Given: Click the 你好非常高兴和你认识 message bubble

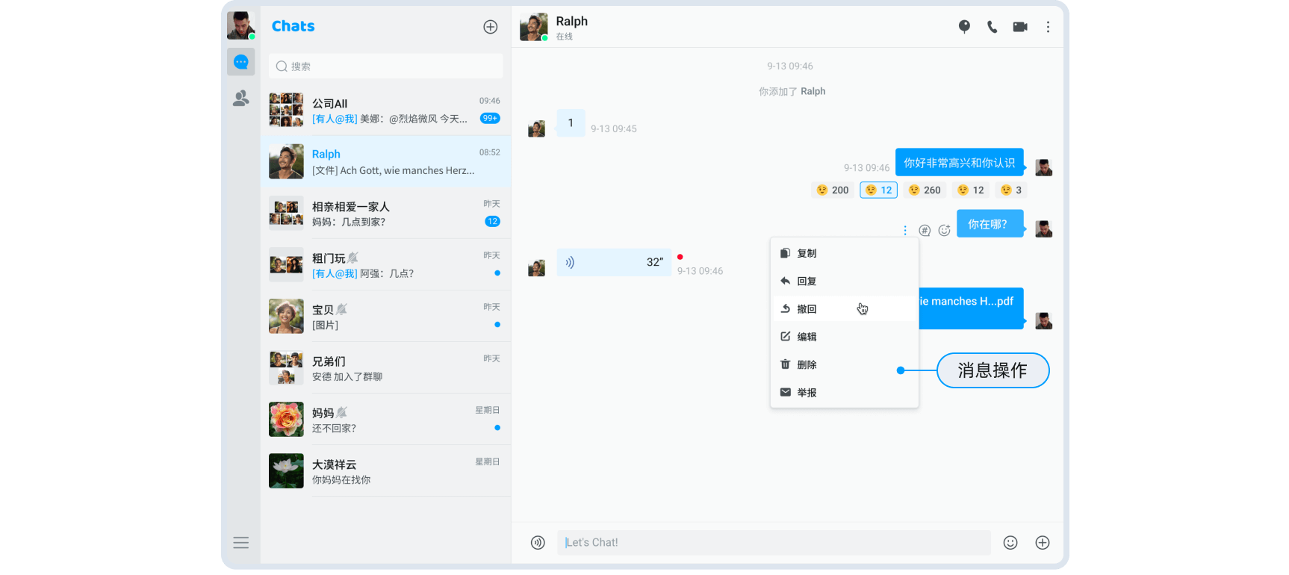Looking at the screenshot, I should pos(960,162).
